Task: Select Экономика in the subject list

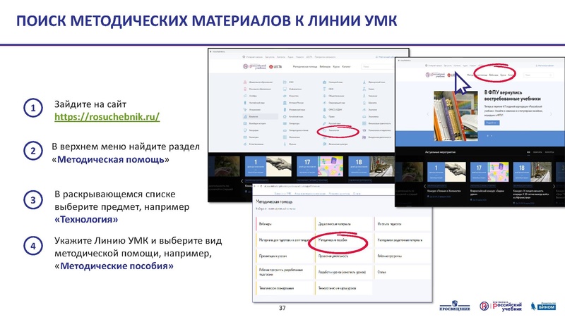Action: [x=374, y=116]
